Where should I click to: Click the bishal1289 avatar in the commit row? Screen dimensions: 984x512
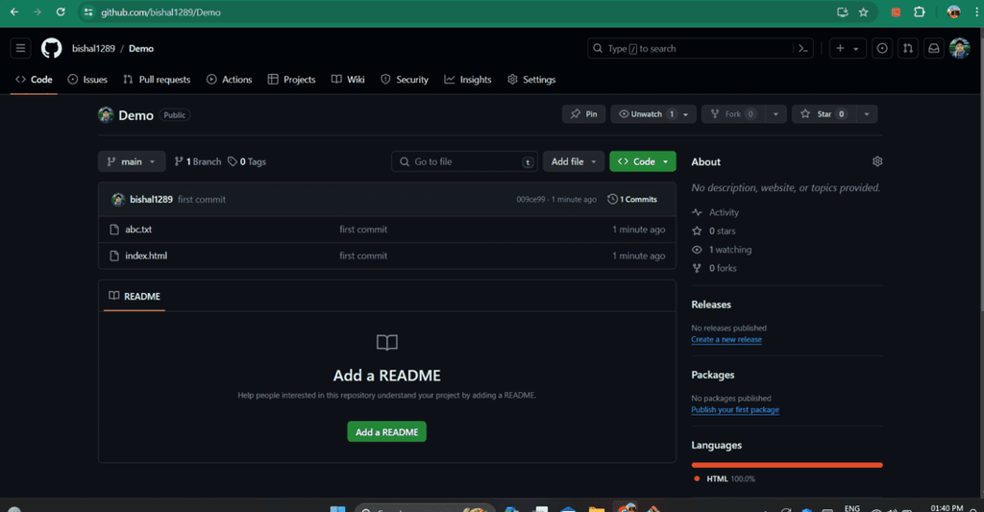[x=118, y=200]
